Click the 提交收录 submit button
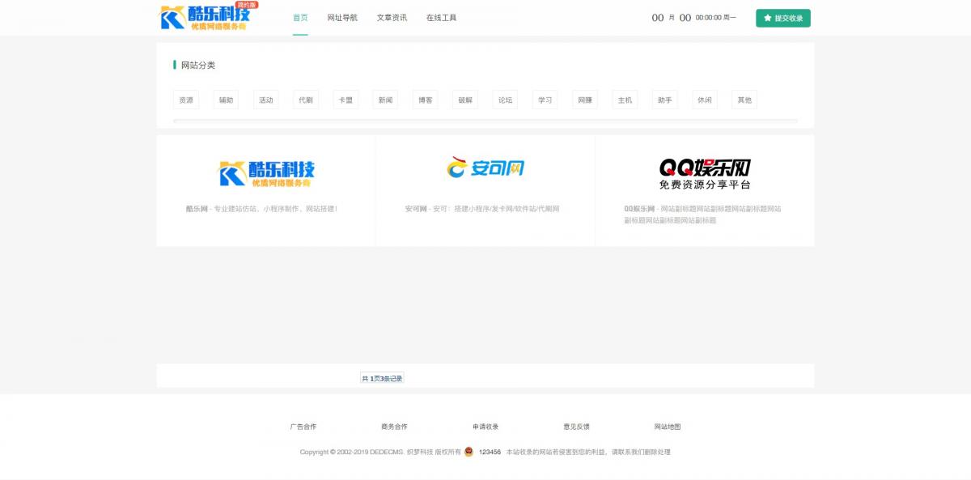971x480 pixels. tap(782, 18)
